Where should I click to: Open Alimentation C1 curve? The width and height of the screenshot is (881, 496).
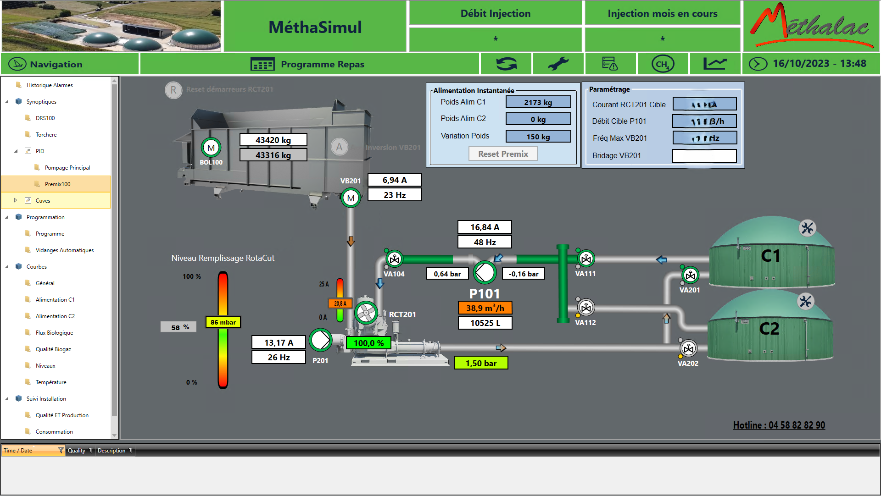(x=55, y=300)
